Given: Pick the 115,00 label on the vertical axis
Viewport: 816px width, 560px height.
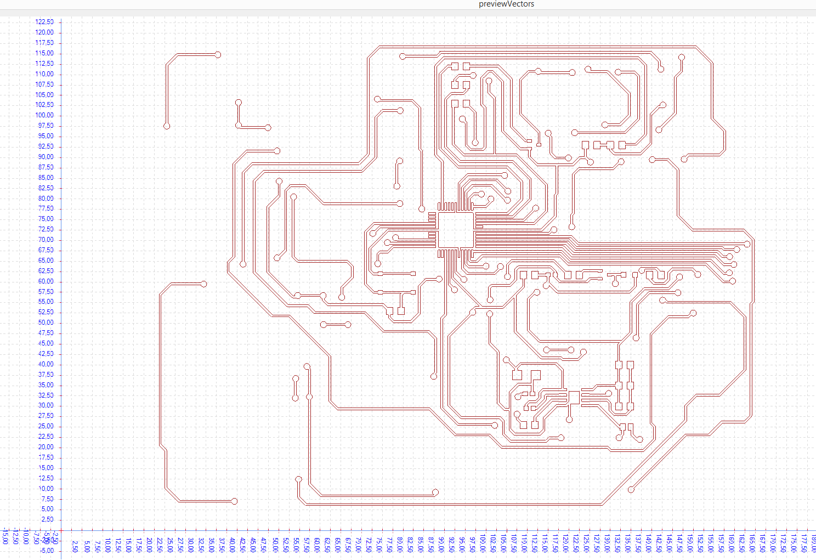Looking at the screenshot, I should click(44, 53).
